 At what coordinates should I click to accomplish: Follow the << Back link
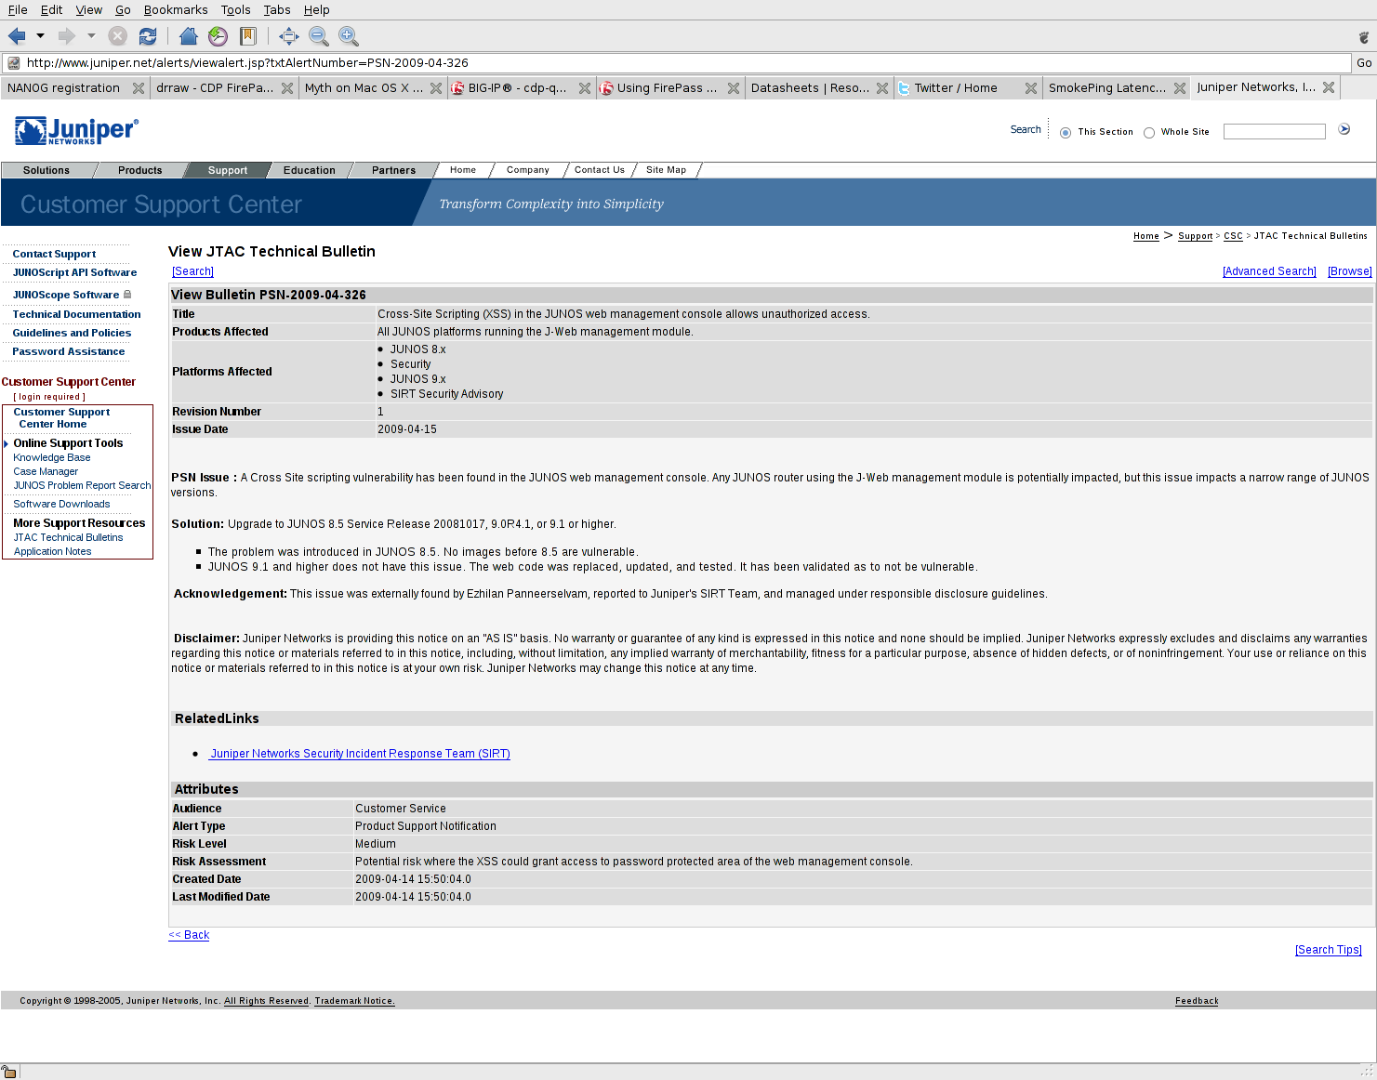point(189,935)
